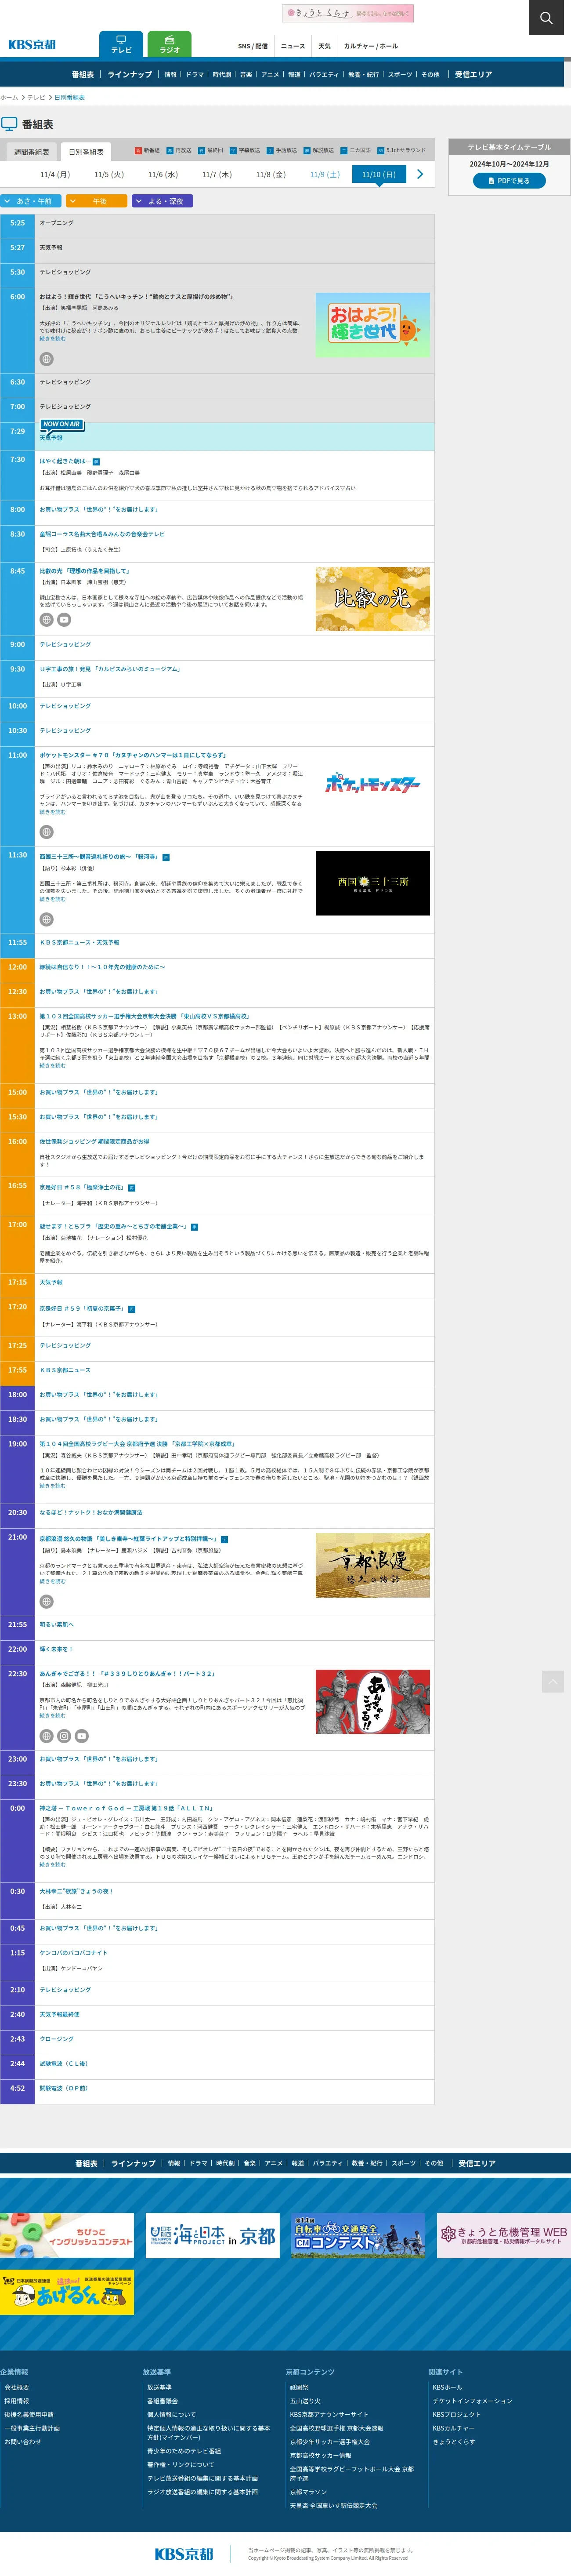This screenshot has width=571, height=2576.
Task: Click the ホーム breadcrumb link
Action: (x=9, y=98)
